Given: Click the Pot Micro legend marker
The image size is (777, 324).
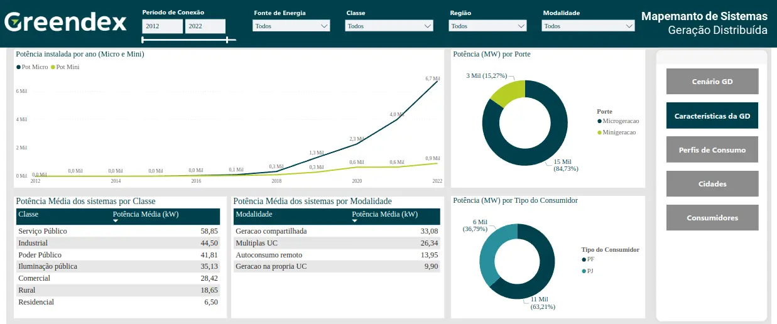Looking at the screenshot, I should click(18, 67).
